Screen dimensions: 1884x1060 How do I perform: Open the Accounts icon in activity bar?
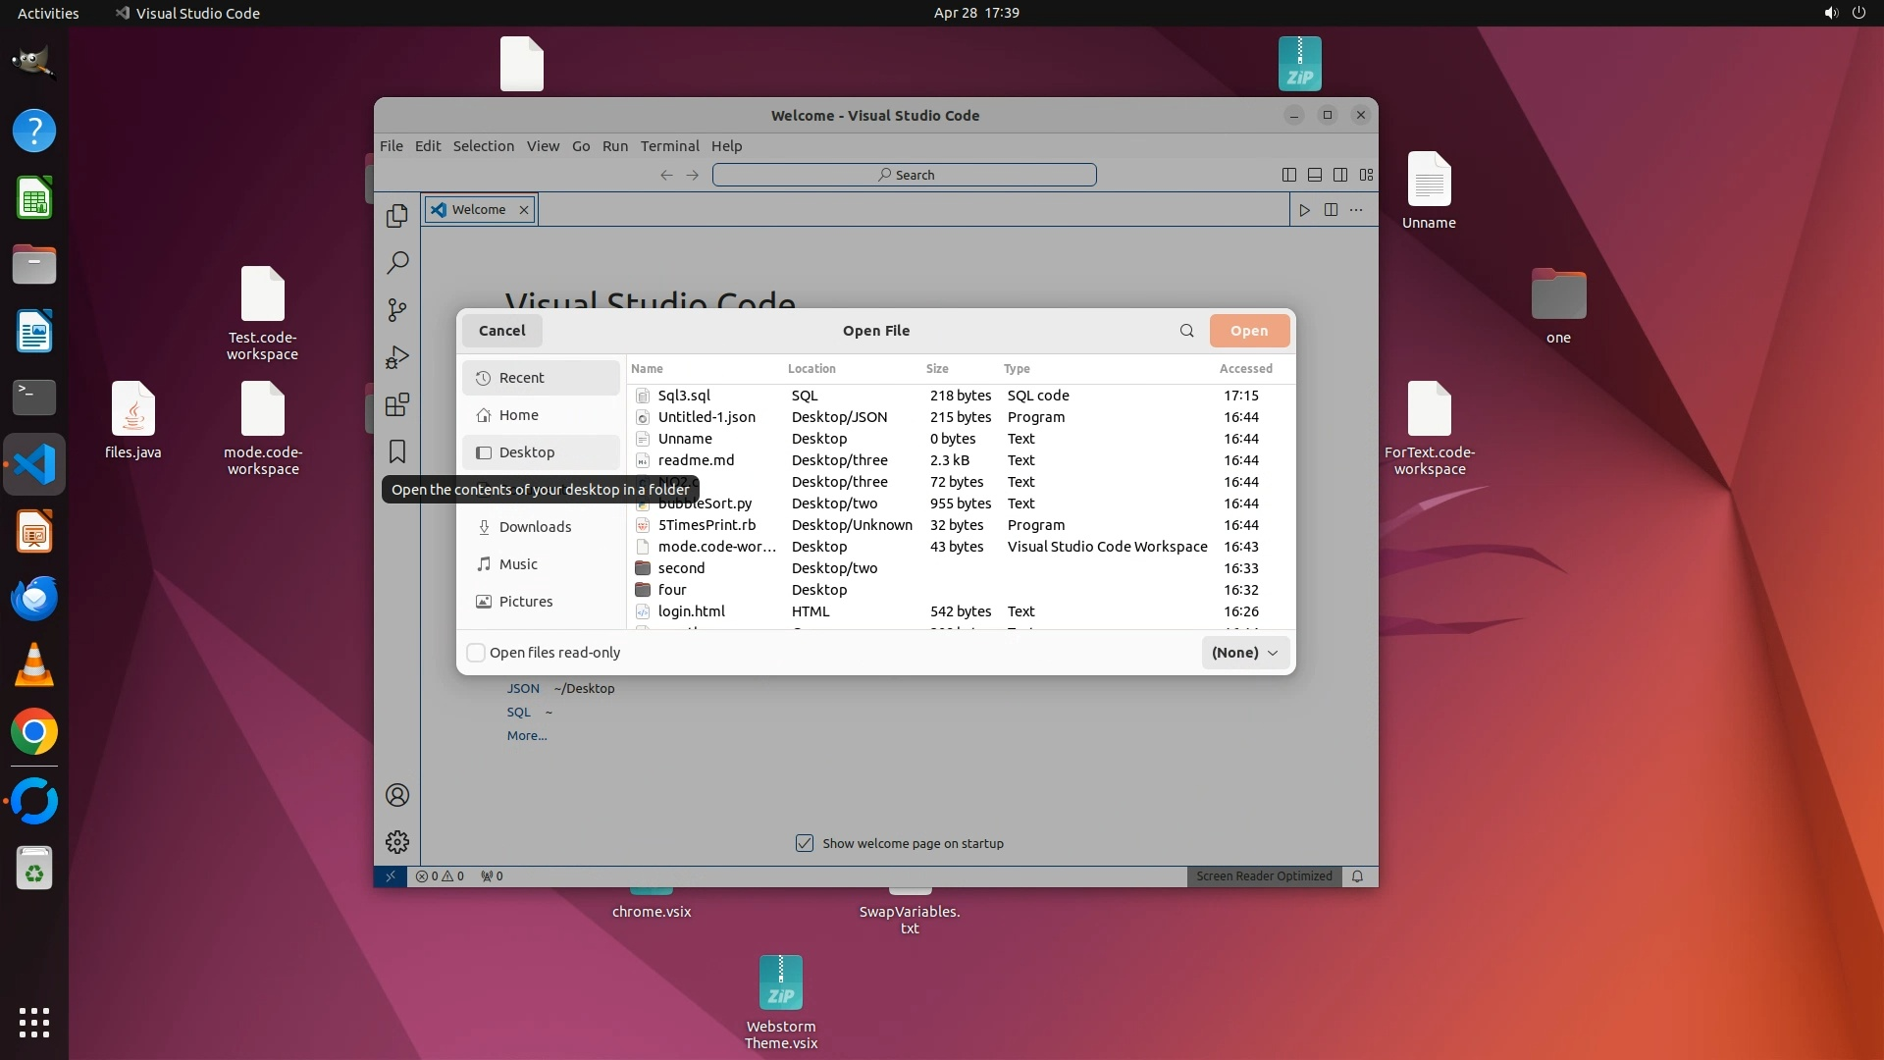point(396,795)
